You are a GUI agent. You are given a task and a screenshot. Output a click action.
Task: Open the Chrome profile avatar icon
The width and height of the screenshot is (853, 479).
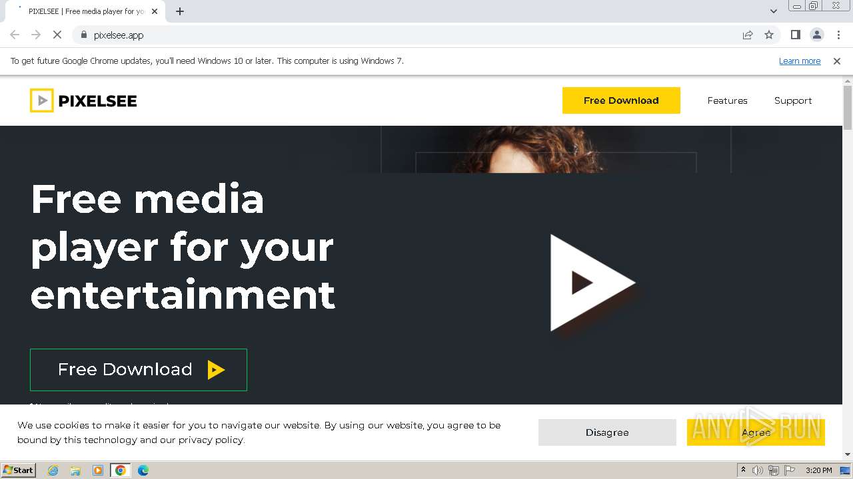pyautogui.click(x=817, y=35)
